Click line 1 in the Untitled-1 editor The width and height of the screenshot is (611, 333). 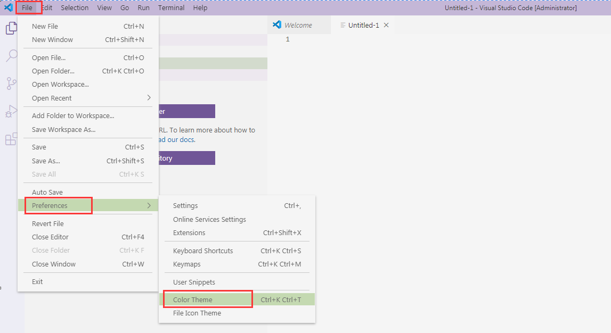pos(439,39)
